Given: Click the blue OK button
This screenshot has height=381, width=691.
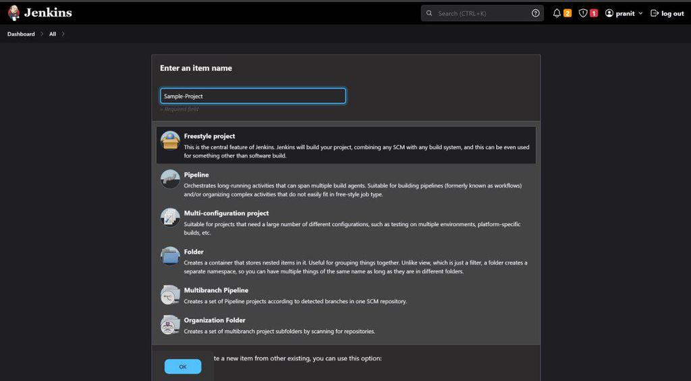Looking at the screenshot, I should [x=183, y=366].
